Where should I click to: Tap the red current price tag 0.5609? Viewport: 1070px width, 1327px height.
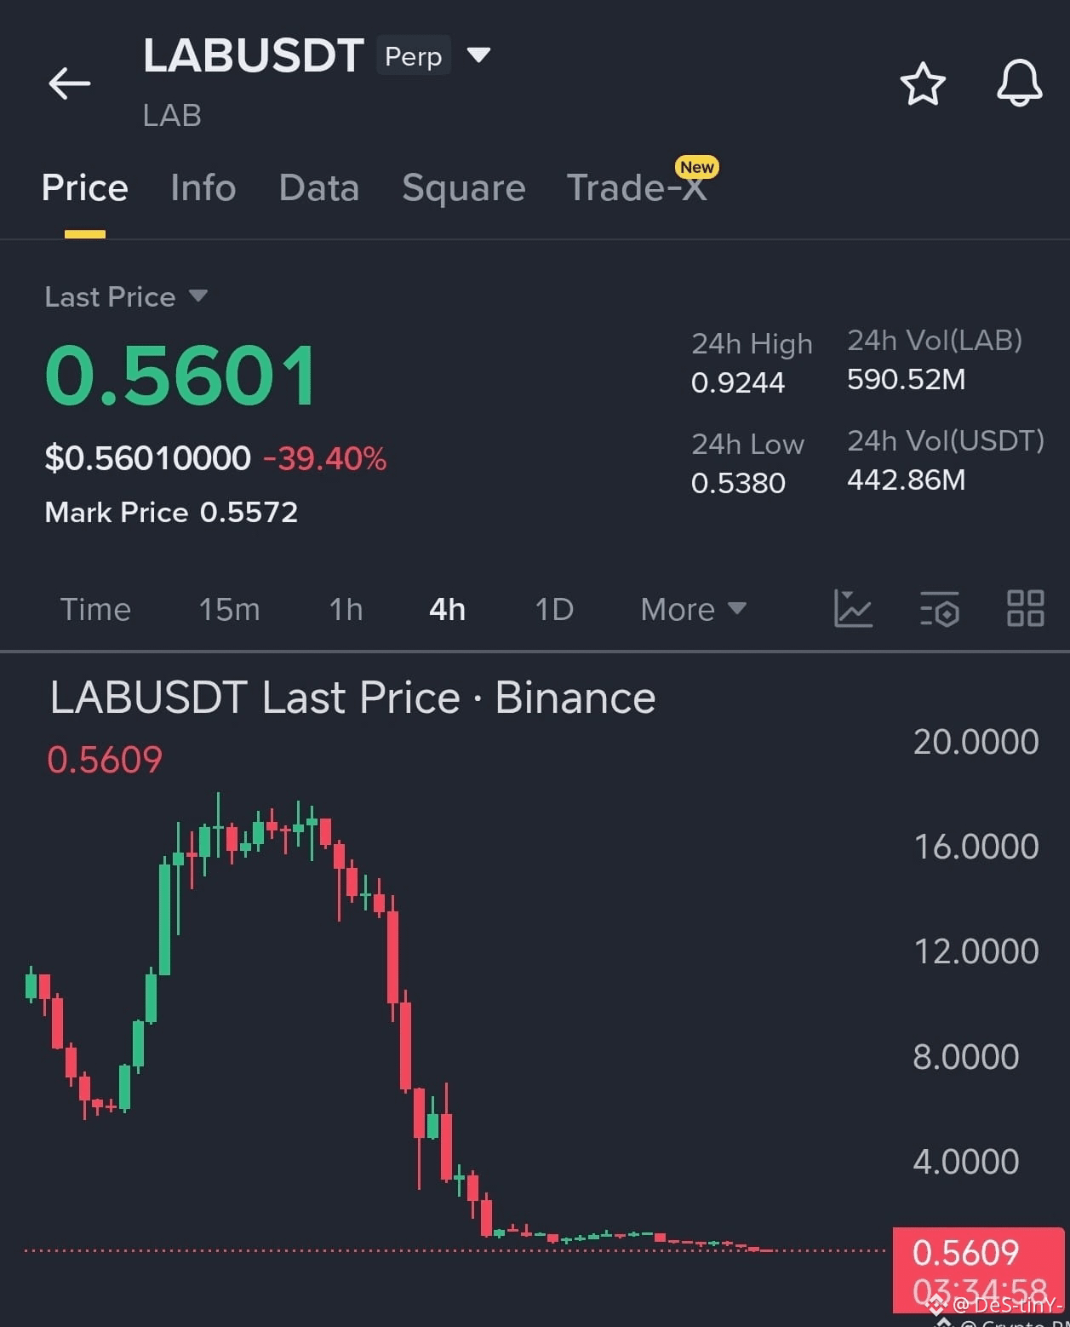tap(978, 1269)
